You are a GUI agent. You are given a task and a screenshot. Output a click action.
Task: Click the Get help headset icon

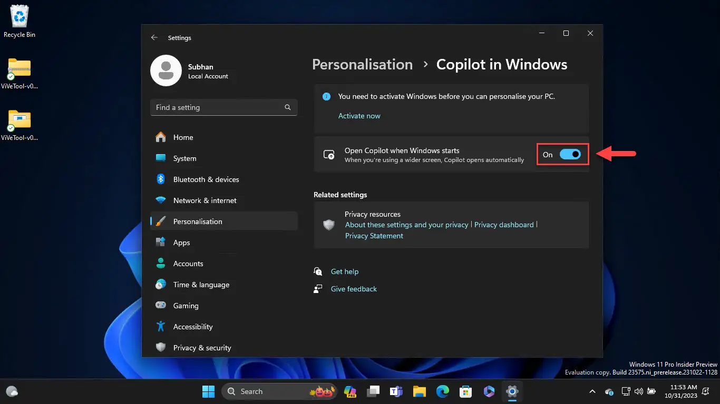click(x=318, y=271)
